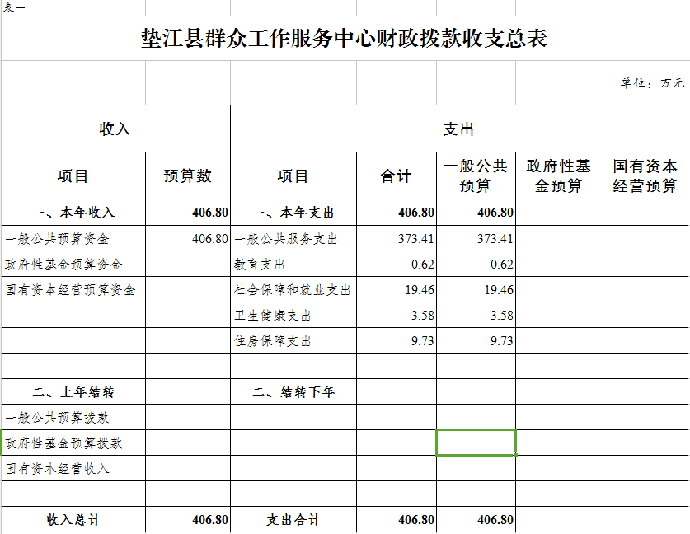Click the 项目 header under 收入
The width and height of the screenshot is (690, 534).
coord(73,176)
